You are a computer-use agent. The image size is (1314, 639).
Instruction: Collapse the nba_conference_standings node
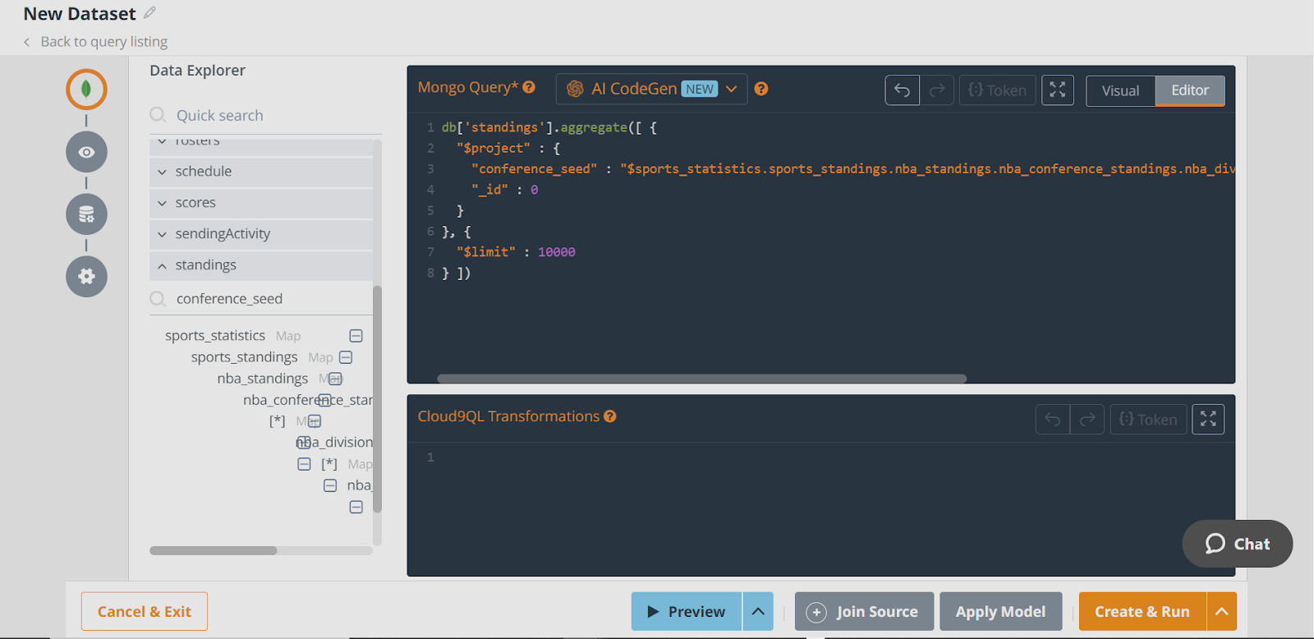click(324, 400)
